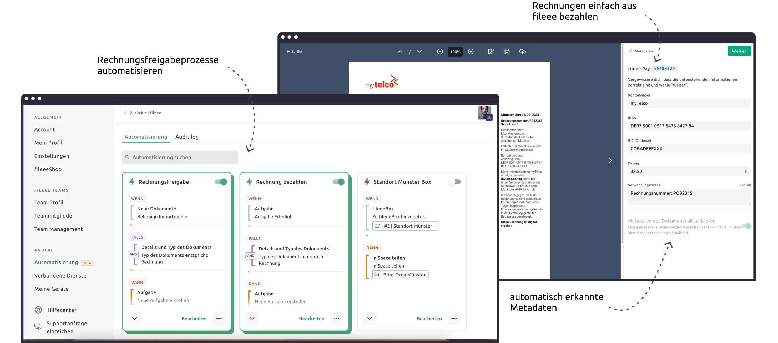
Task: Click lightning bolt icon on Rechnung bezahlen card
Action: coord(249,181)
